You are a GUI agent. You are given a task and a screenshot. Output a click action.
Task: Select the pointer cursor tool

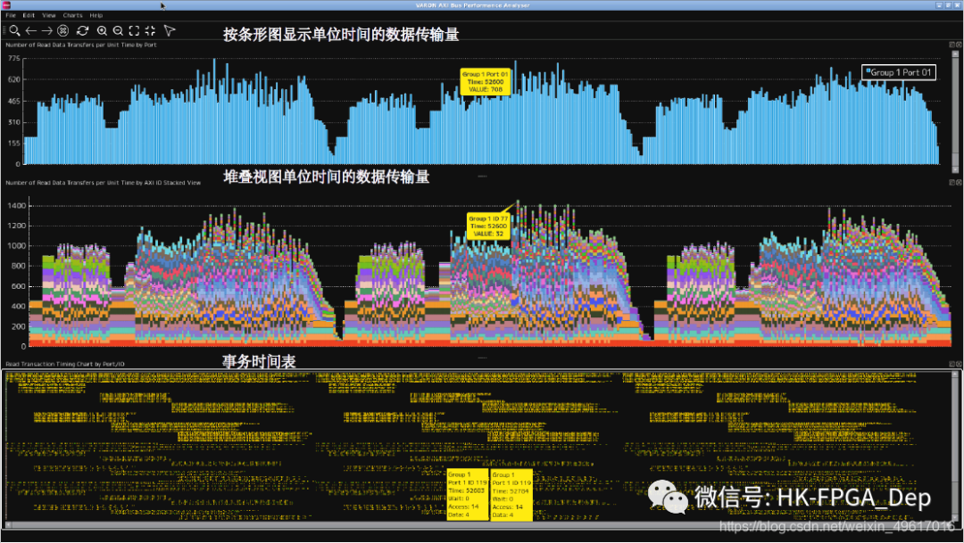(x=169, y=30)
